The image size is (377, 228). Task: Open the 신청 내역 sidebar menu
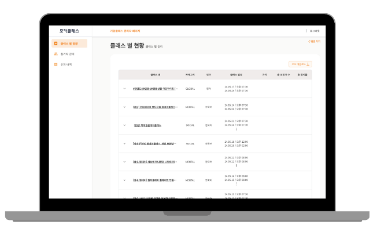point(63,64)
